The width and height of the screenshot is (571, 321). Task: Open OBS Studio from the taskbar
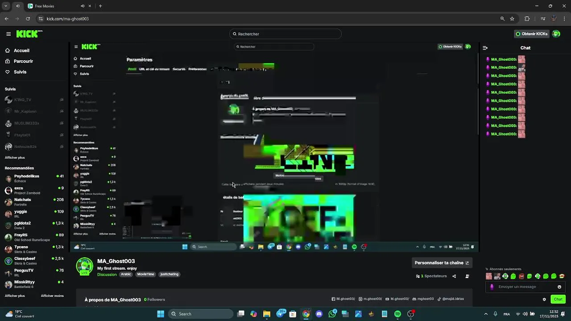coord(411,314)
